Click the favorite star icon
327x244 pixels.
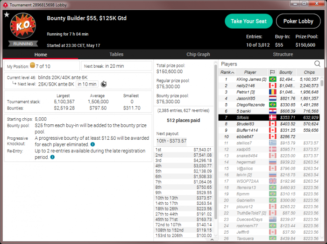7,14
